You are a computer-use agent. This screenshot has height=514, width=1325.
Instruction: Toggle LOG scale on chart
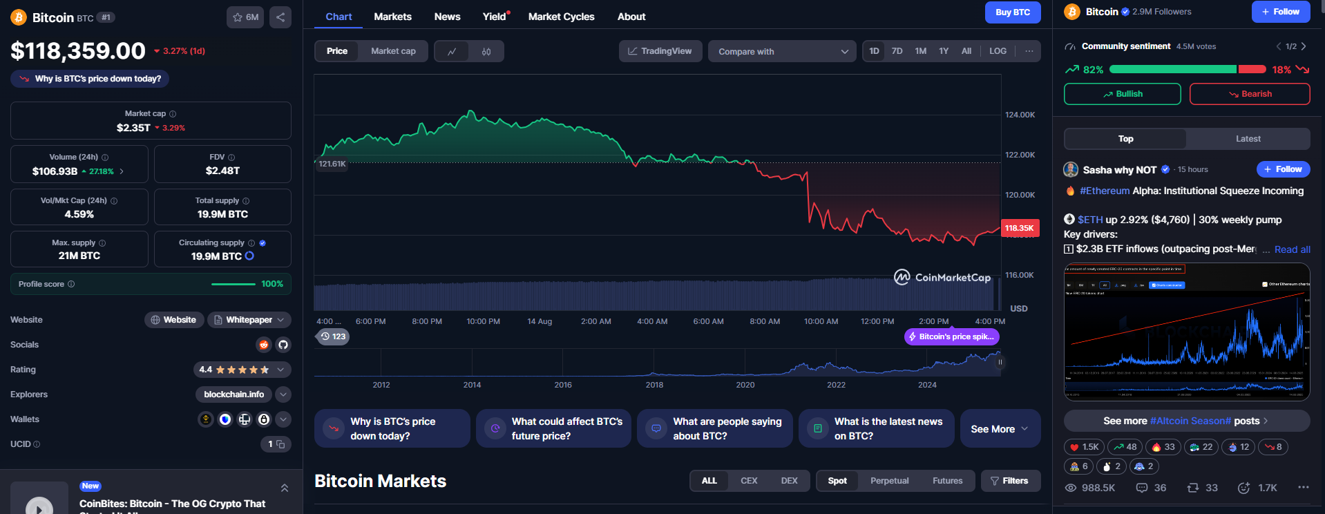[998, 51]
